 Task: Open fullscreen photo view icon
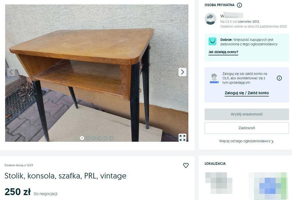pyautogui.click(x=182, y=138)
